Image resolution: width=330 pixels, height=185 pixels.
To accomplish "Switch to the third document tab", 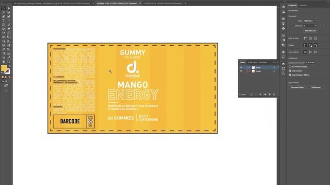I will 163,4.
